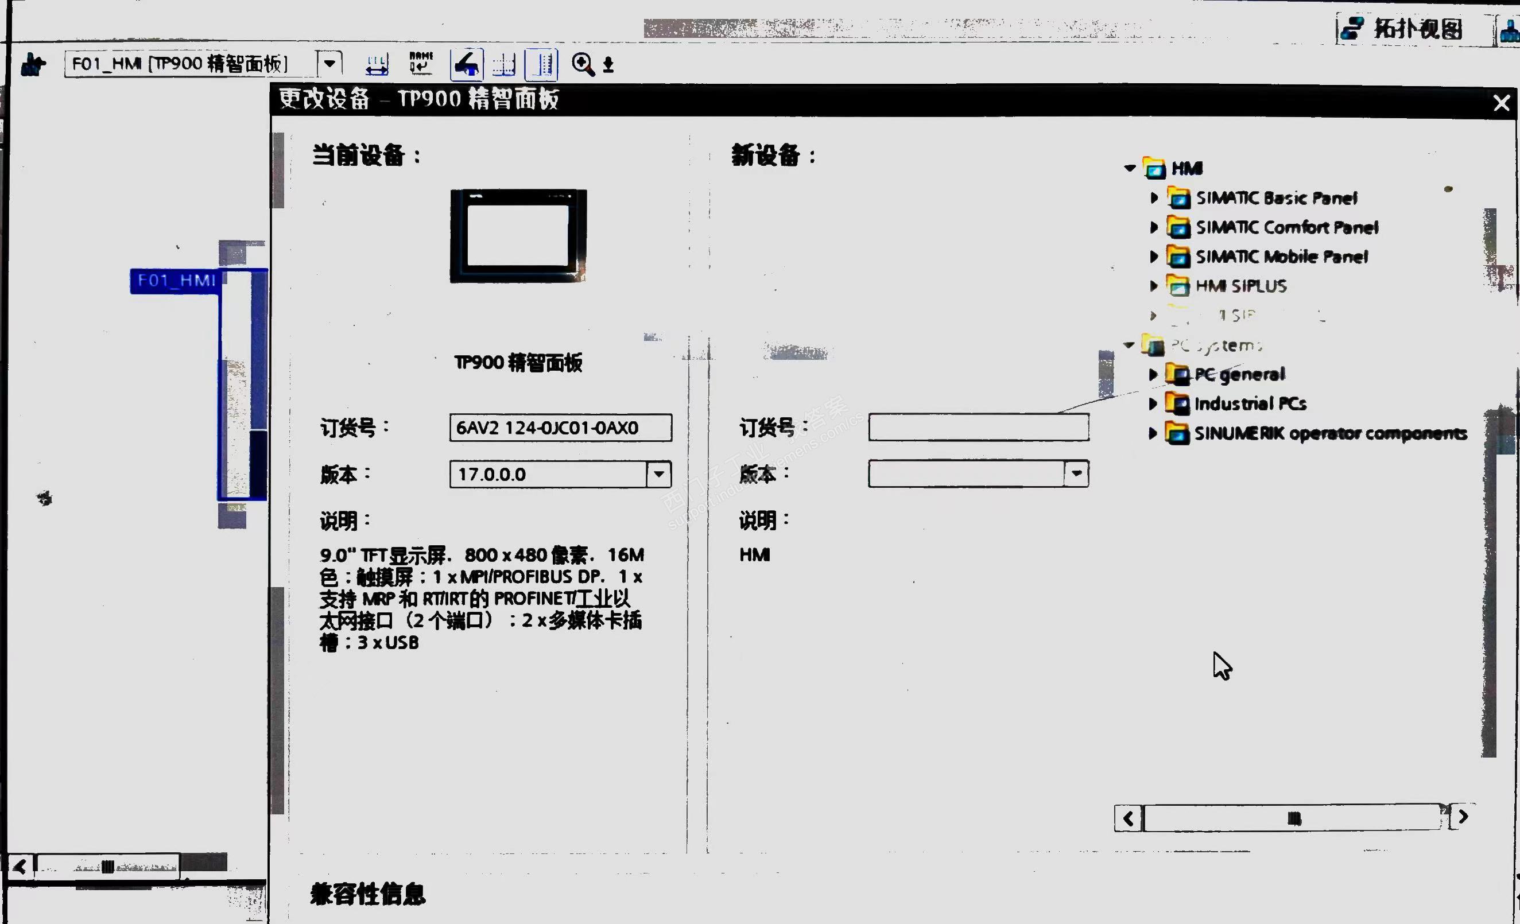Select the HMI SIPLUS folder
1520x924 pixels.
tap(1240, 286)
